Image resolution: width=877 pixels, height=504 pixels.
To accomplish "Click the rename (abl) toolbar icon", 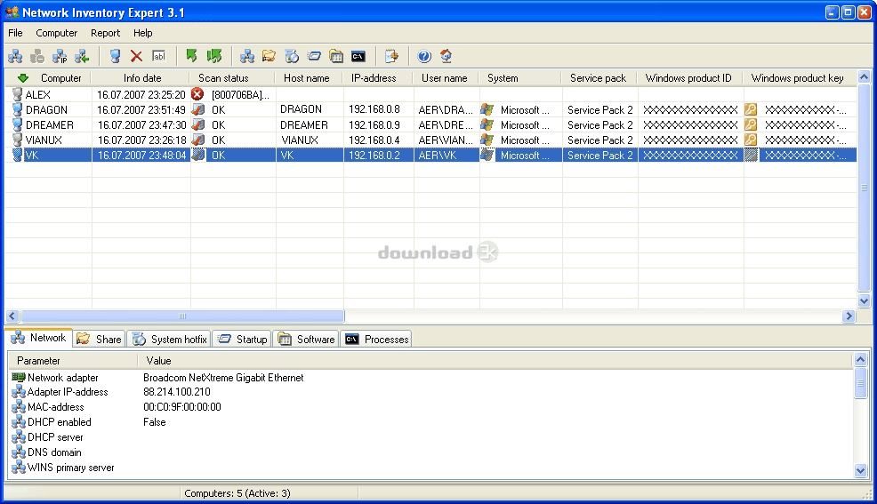I will point(159,56).
